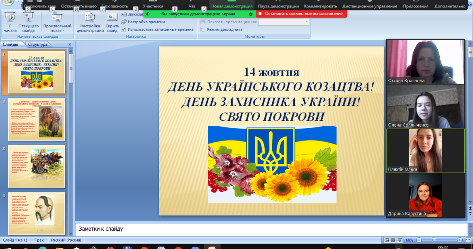Click Остановить совместное использование button

tap(301, 14)
